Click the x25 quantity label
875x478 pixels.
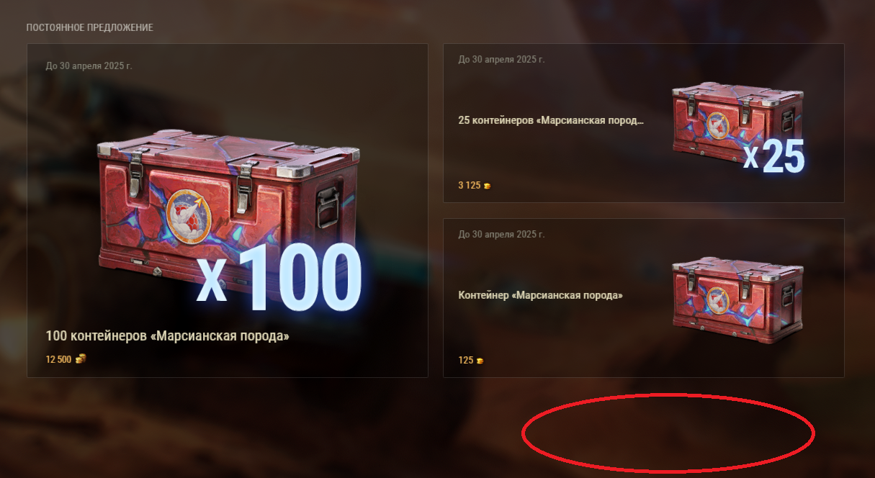(x=774, y=155)
